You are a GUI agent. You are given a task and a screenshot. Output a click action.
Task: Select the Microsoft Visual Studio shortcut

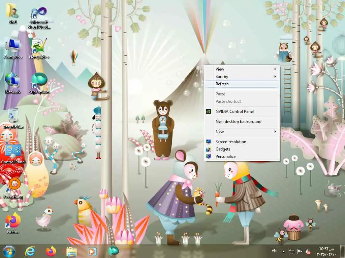[x=39, y=18]
